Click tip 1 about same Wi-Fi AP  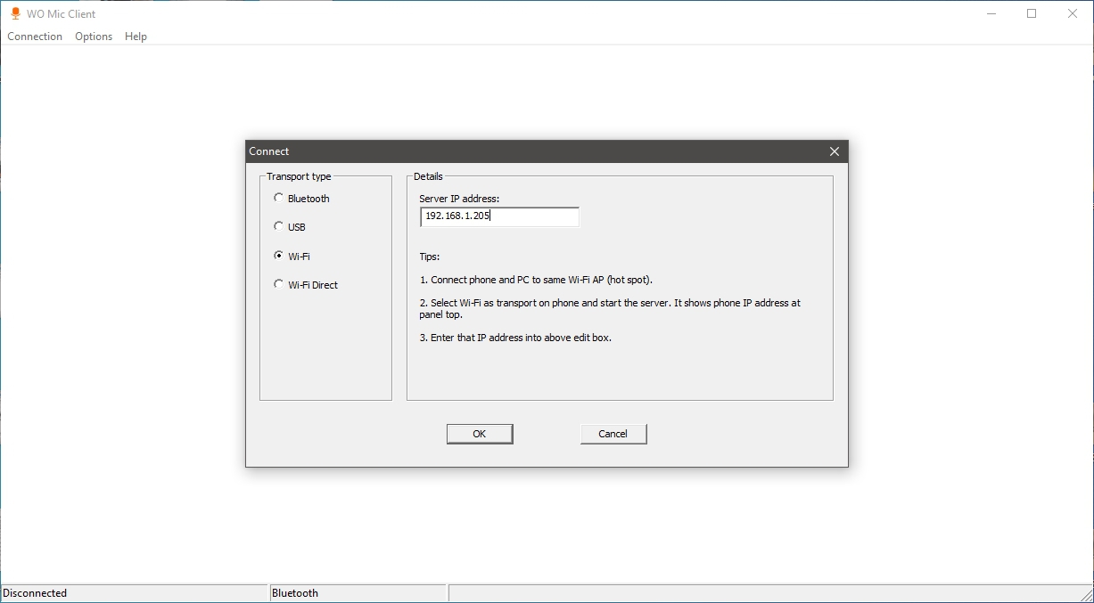point(536,280)
